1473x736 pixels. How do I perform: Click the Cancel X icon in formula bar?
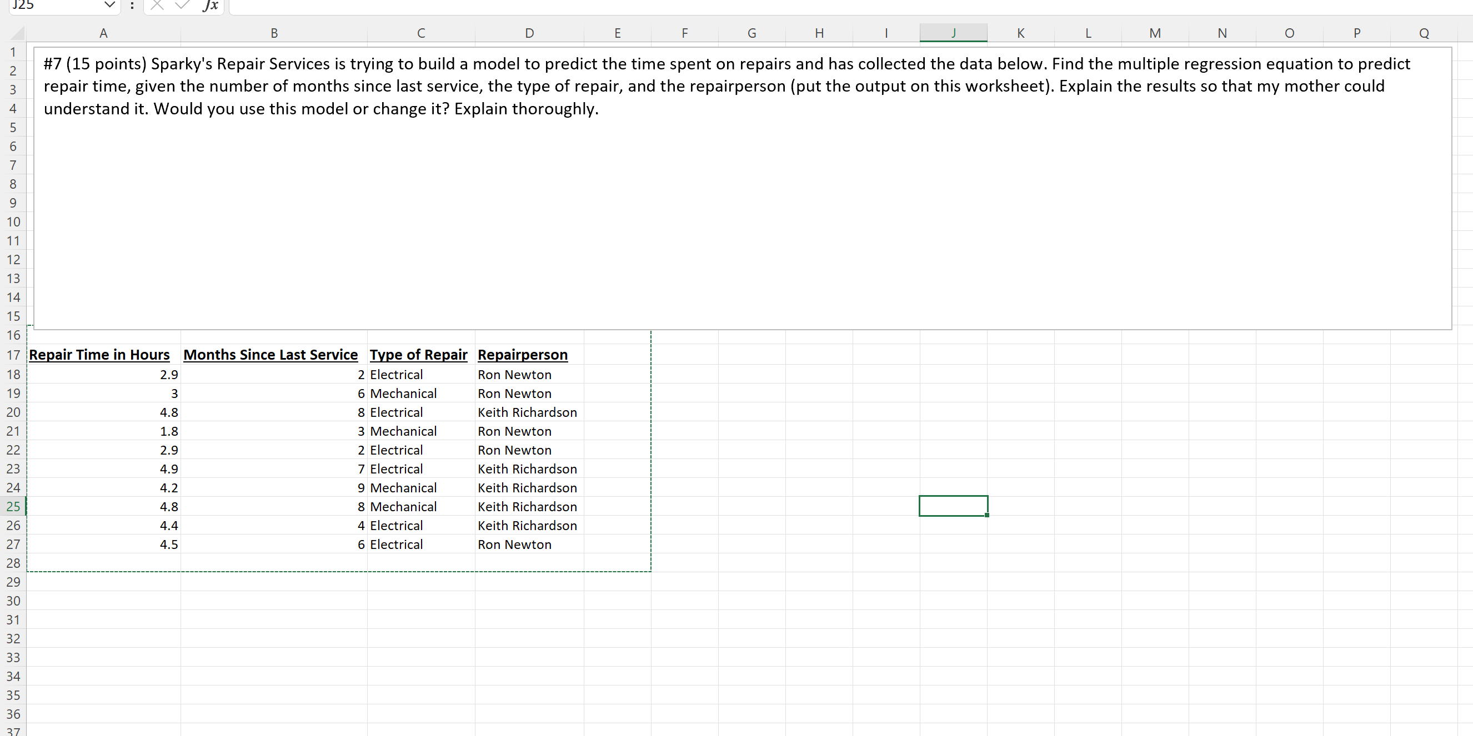157,5
